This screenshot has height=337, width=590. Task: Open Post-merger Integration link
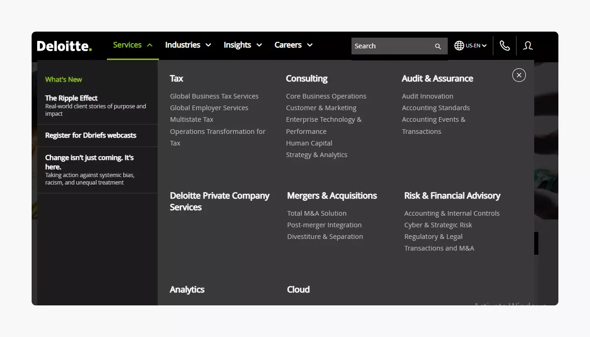point(325,225)
